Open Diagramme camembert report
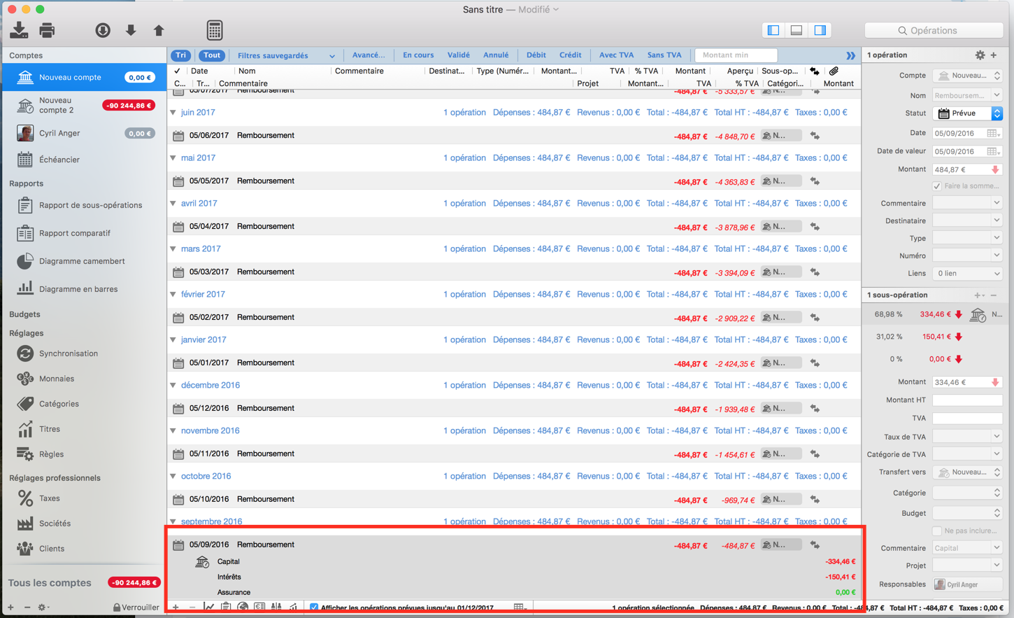Viewport: 1014px width, 618px height. click(x=81, y=261)
